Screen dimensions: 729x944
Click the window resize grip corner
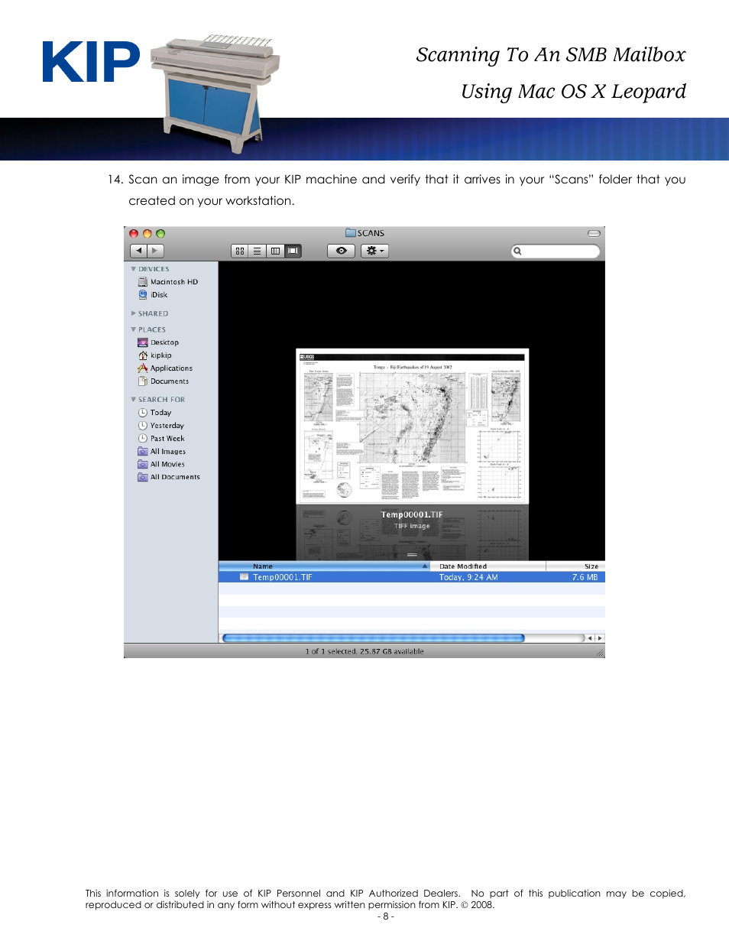[600, 653]
